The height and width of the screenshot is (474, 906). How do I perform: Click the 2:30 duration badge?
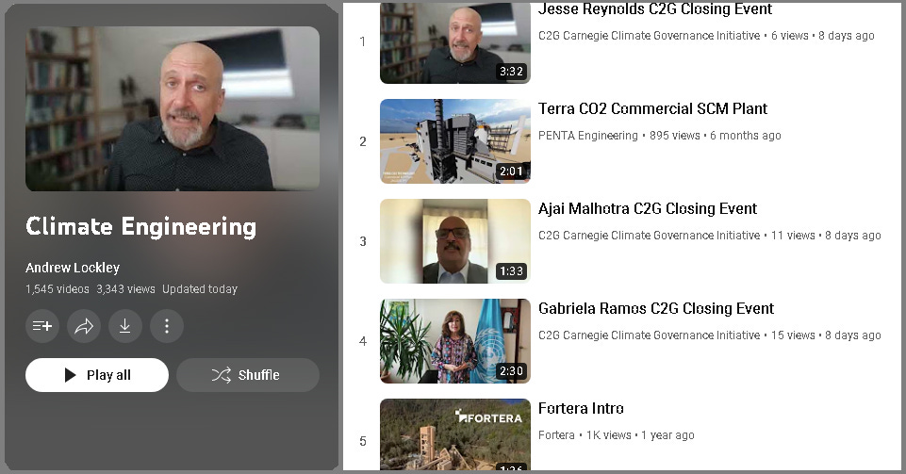[511, 371]
